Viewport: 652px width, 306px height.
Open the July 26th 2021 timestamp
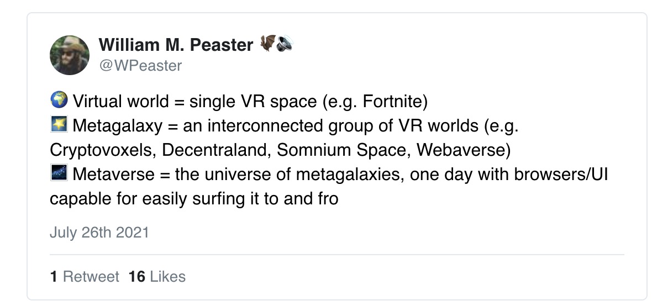(99, 233)
